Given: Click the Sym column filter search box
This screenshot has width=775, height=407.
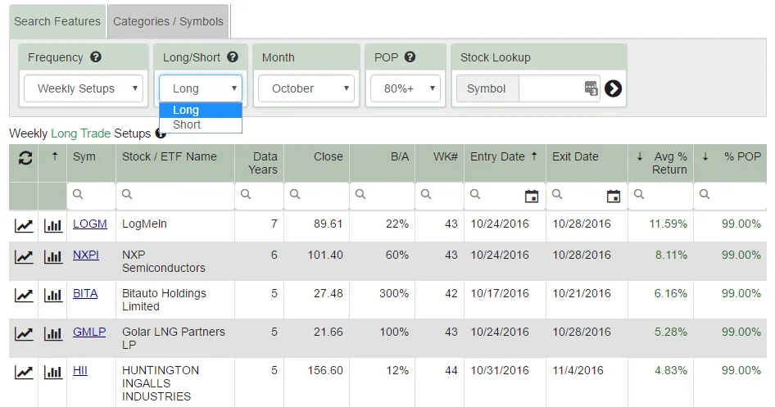Looking at the screenshot, I should point(91,196).
